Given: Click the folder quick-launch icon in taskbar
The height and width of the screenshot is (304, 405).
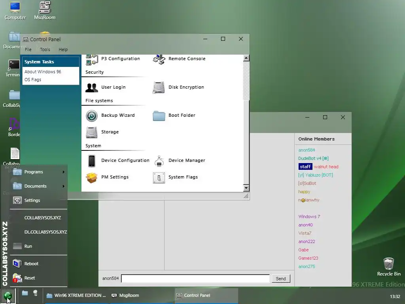Looking at the screenshot, I should (x=25, y=293).
